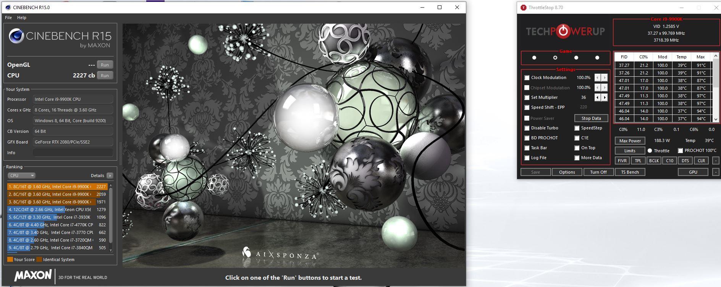Image resolution: width=721 pixels, height=287 pixels.
Task: Increase Clock Modulation with right arrow
Action: [x=605, y=77]
